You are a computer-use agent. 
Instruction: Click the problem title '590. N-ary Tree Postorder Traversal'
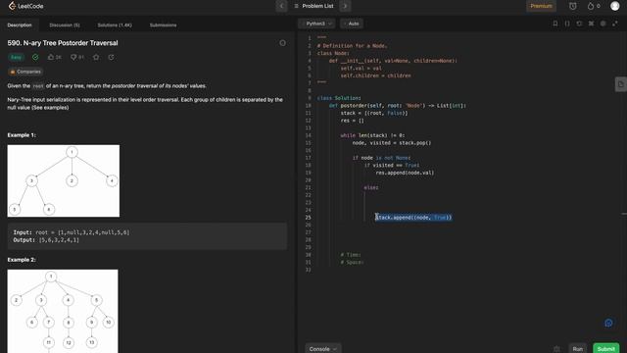click(63, 43)
